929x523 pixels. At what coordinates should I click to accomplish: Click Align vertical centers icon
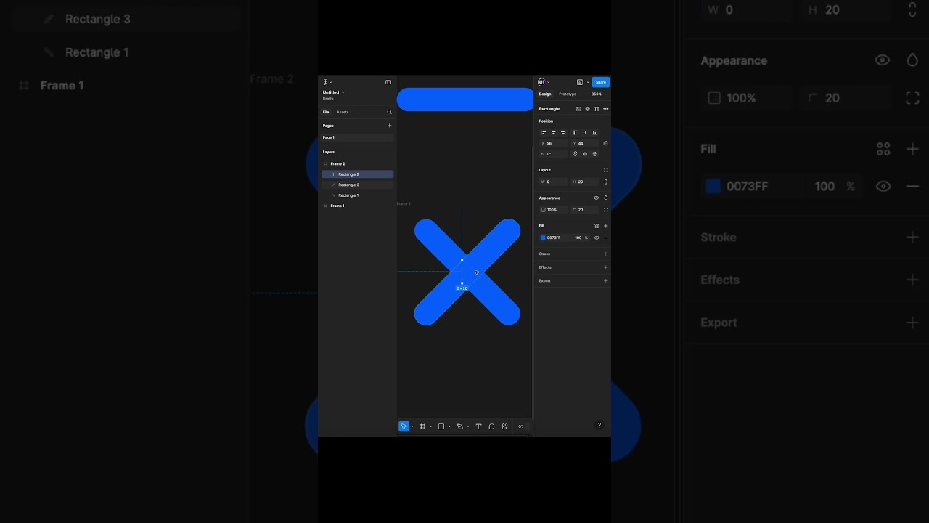click(584, 133)
